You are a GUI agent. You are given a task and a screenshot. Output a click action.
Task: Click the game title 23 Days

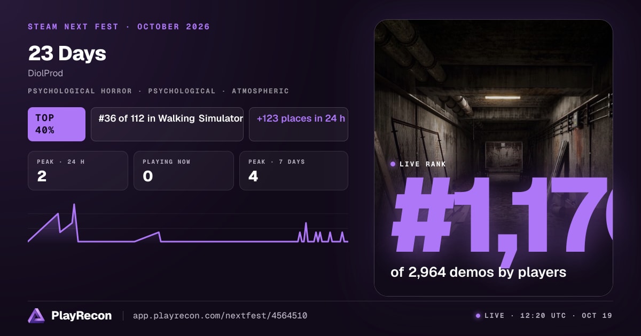point(67,54)
